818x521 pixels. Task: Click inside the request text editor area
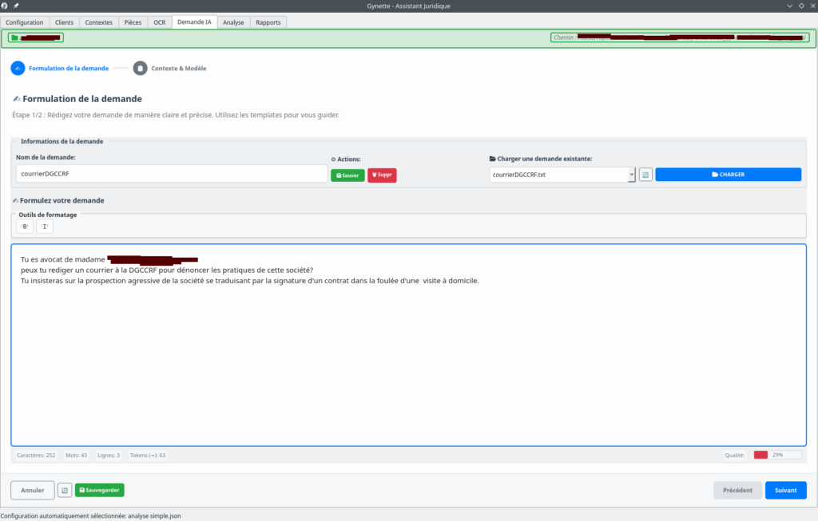click(x=407, y=359)
